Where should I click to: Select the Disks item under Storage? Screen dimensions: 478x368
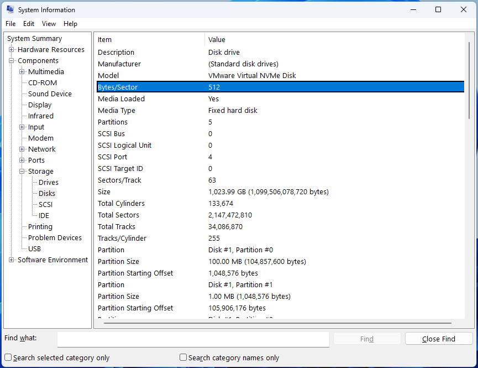[46, 193]
